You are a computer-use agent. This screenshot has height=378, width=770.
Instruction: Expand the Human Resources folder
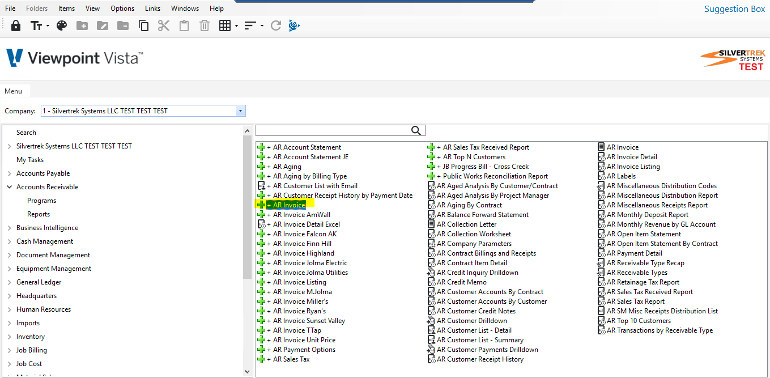(9, 309)
